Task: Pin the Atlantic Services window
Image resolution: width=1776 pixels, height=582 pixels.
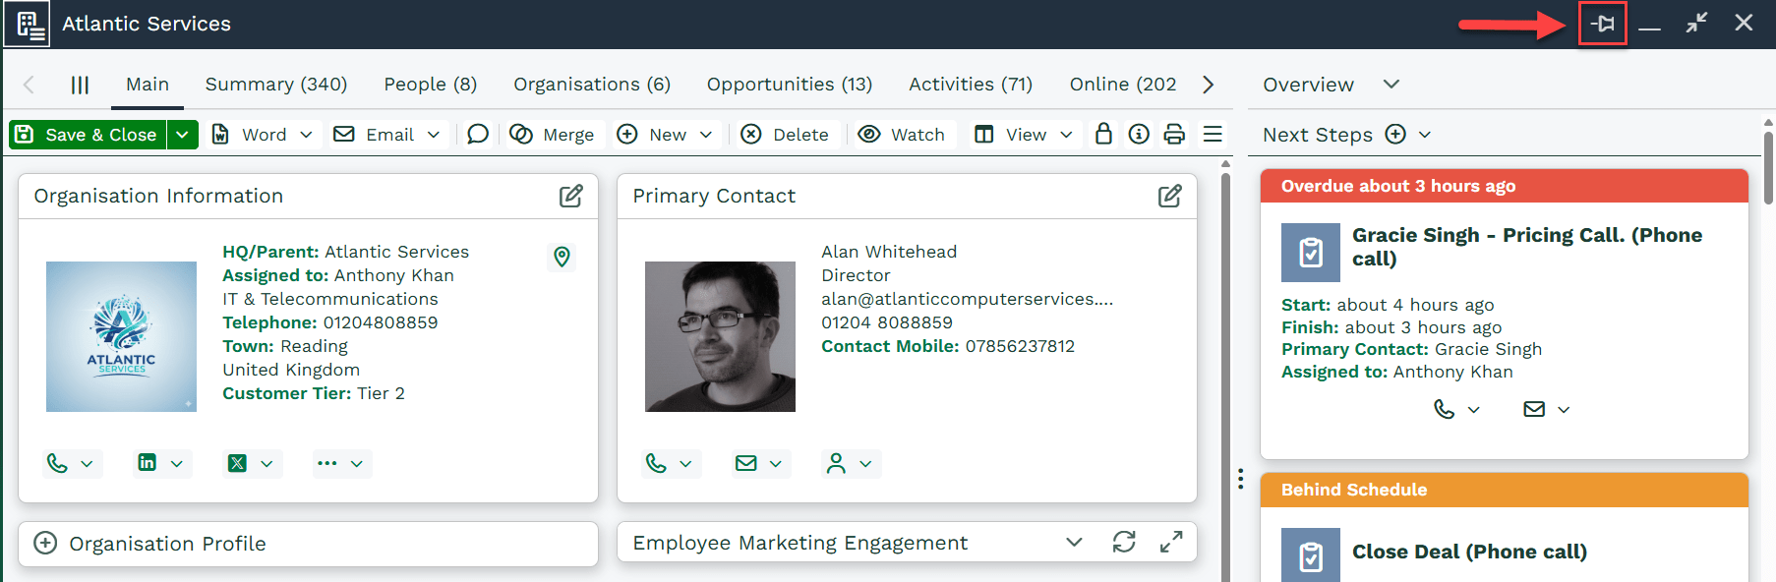Action: coord(1603,24)
